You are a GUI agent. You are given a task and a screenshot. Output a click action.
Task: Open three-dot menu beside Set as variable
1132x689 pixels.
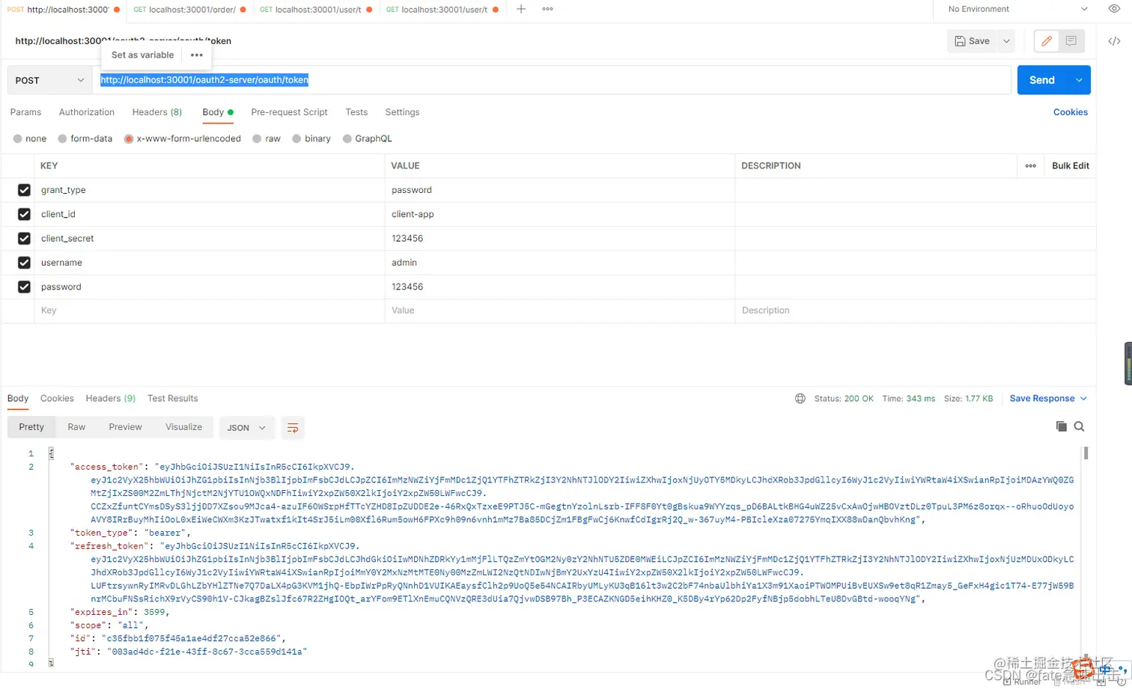click(x=197, y=55)
